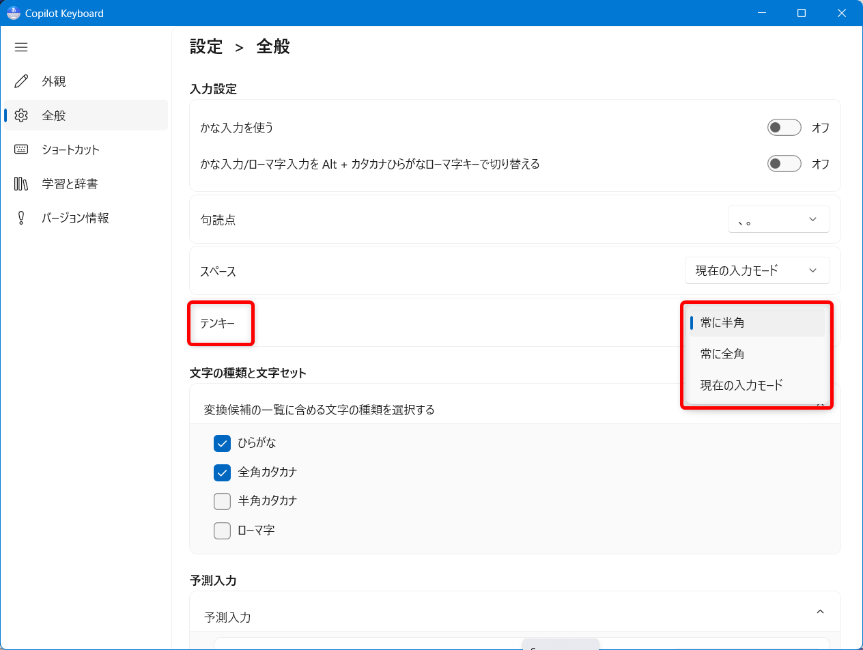Select the 全般 navigation item
The image size is (863, 650).
click(x=86, y=115)
